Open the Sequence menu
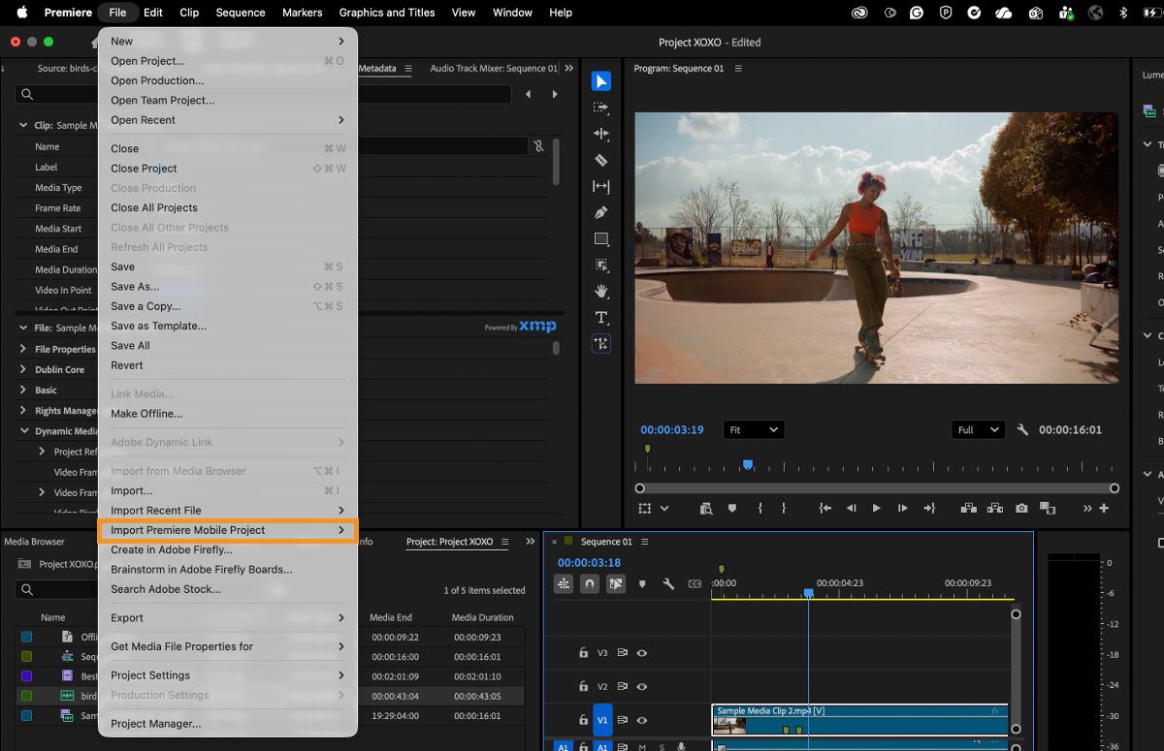 [240, 13]
